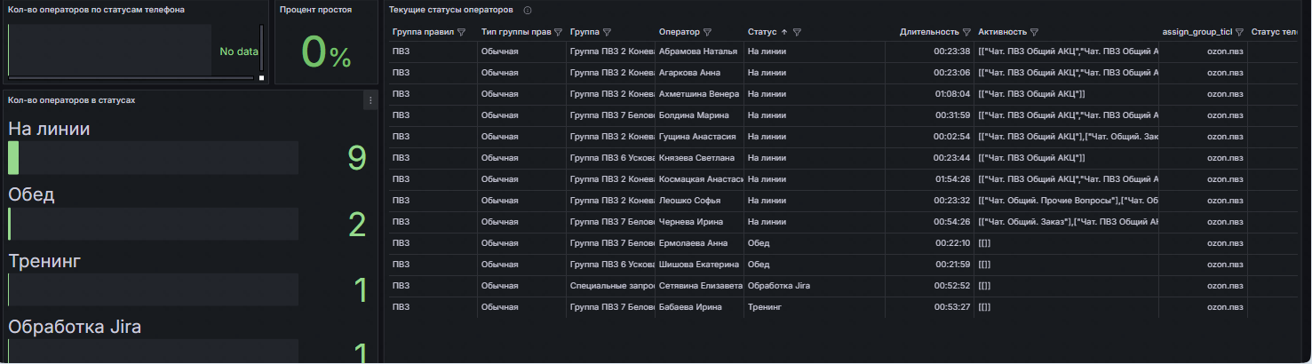1312x364 pixels.
Task: Open filter for Группа правил column
Action: tap(461, 32)
